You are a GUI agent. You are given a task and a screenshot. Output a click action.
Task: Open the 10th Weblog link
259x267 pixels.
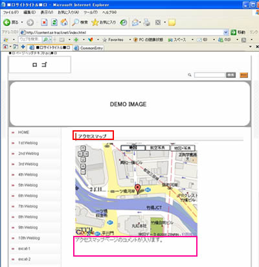point(29,238)
